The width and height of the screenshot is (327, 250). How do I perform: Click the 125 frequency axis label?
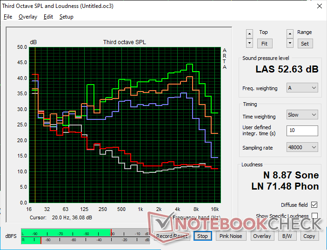pos(84,209)
